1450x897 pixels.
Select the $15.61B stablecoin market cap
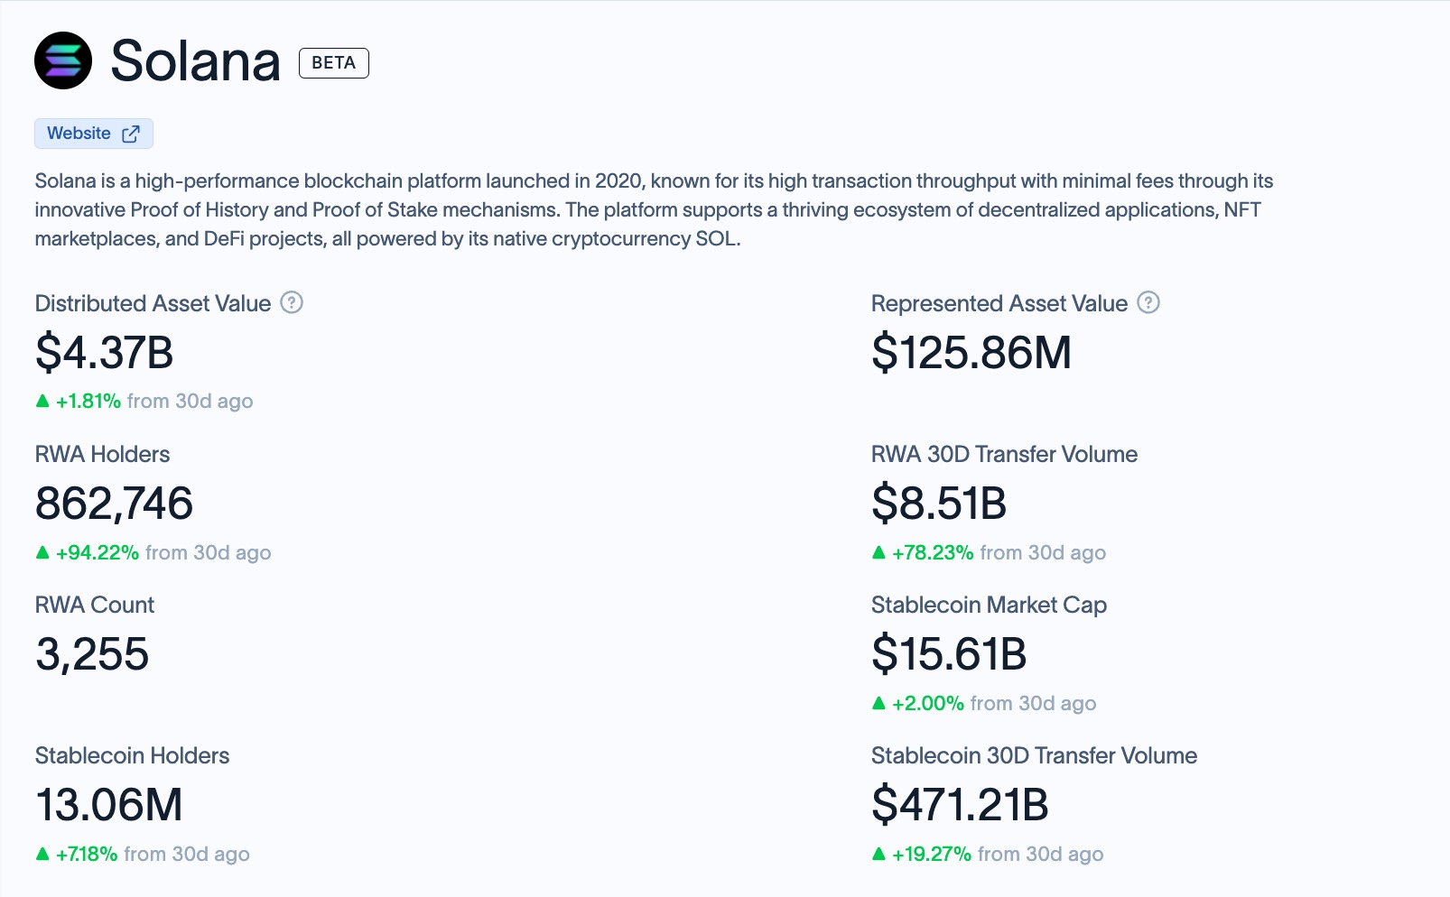(x=949, y=654)
